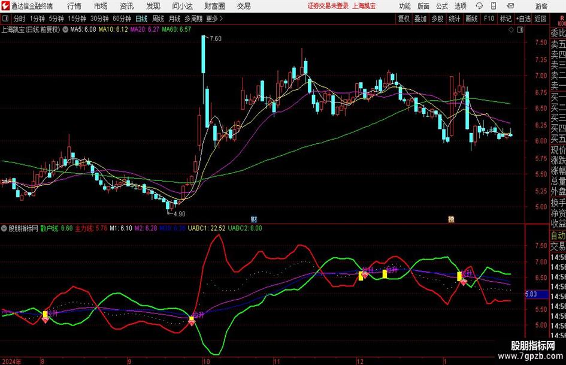Image resolution: width=566 pixels, height=365 pixels.
Task: Open the F10 company info button
Action: 489,19
